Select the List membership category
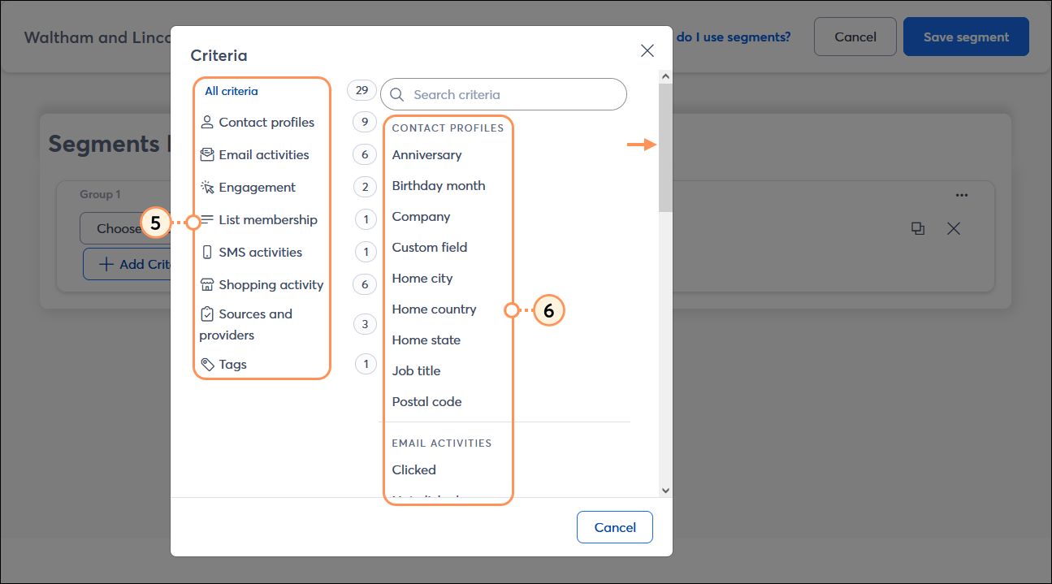The height and width of the screenshot is (584, 1052). click(x=258, y=219)
